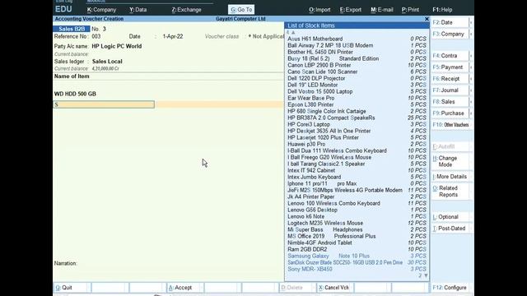This screenshot has width=527, height=296.
Task: Select HP Laserjet 1020 Plus Printer
Action: click(x=357, y=137)
